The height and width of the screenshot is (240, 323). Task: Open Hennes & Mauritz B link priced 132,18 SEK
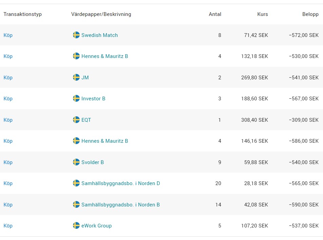104,56
